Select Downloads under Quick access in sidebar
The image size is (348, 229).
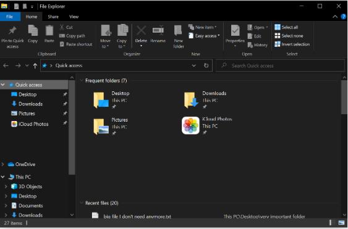click(x=30, y=104)
